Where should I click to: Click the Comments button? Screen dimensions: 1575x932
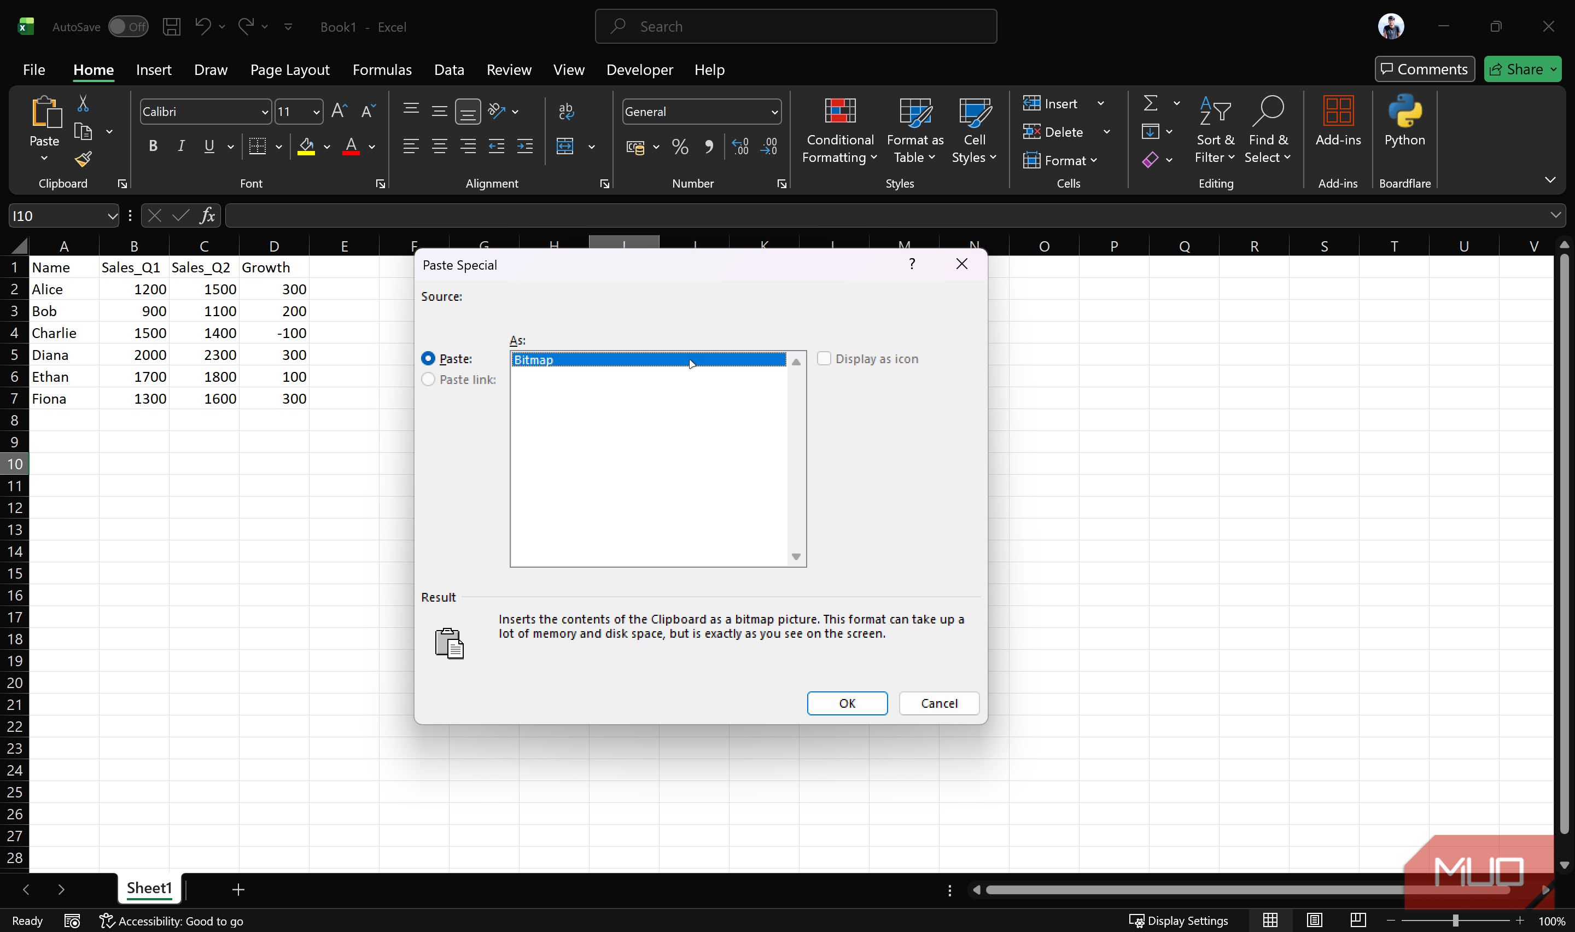coord(1425,69)
